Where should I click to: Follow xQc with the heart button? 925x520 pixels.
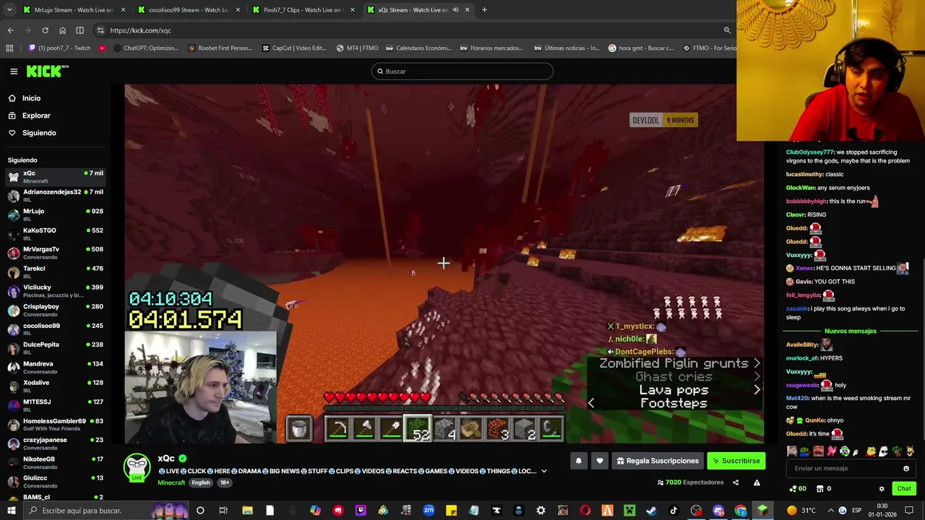tap(599, 461)
